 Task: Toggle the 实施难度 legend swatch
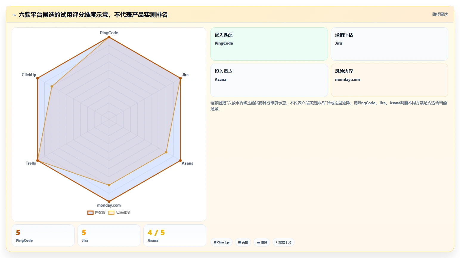[111, 213]
